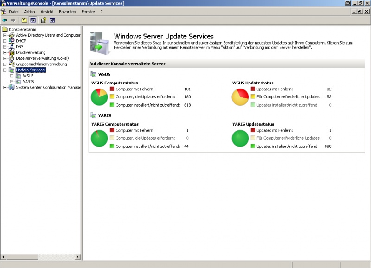The height and width of the screenshot is (268, 371).
Task: Expand Active Directory Users and Computers node
Action: pyautogui.click(x=5, y=35)
